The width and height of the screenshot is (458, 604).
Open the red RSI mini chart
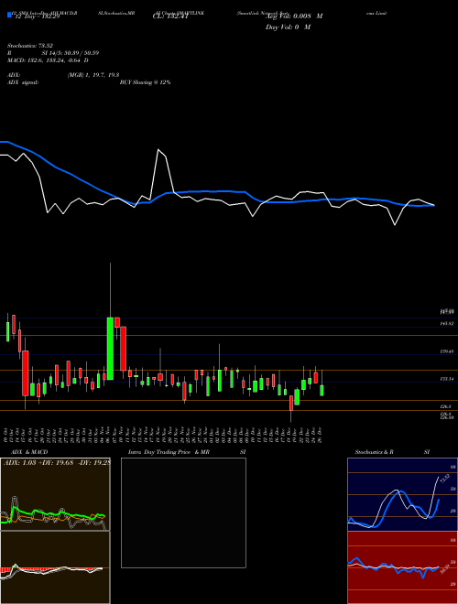pos(402,567)
